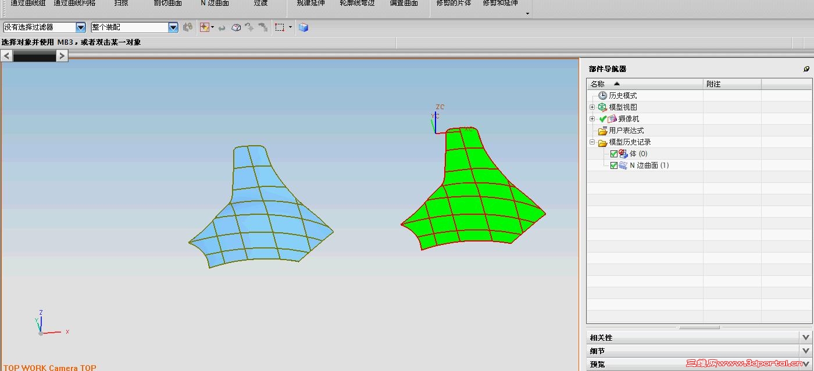Open the rectangle selection dropdown arrow
The width and height of the screenshot is (814, 371).
tap(290, 27)
